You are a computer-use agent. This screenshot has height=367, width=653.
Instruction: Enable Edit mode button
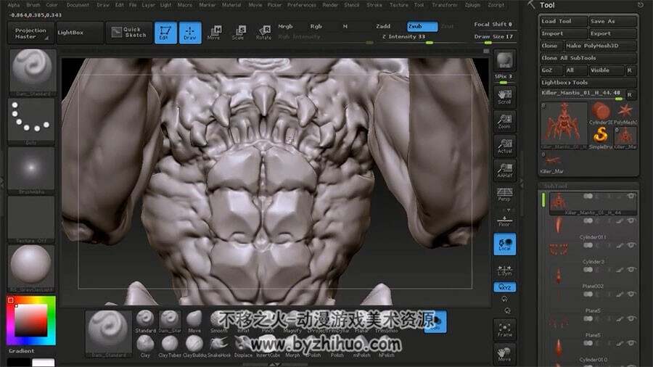click(165, 33)
